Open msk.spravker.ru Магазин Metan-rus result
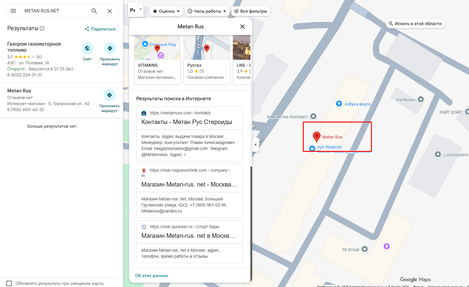Screen dimensions: 469x287 tap(190, 242)
